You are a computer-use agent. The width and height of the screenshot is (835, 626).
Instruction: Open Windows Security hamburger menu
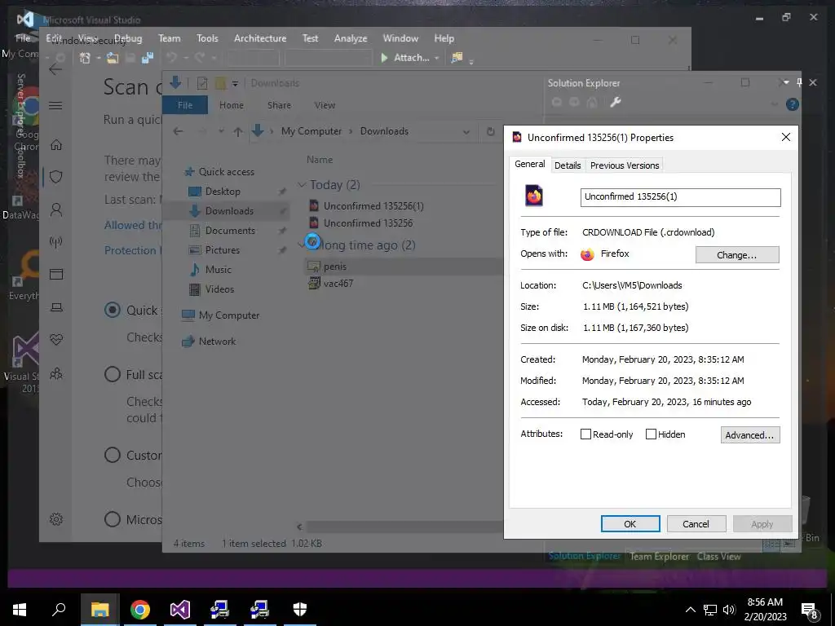(55, 105)
